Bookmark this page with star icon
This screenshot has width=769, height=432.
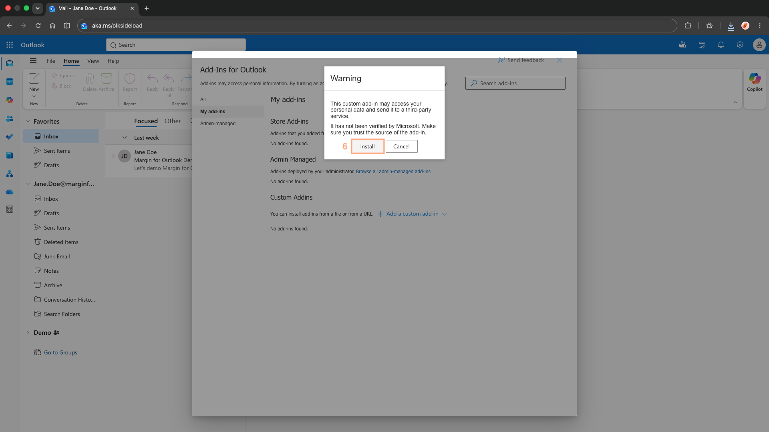pyautogui.click(x=709, y=26)
